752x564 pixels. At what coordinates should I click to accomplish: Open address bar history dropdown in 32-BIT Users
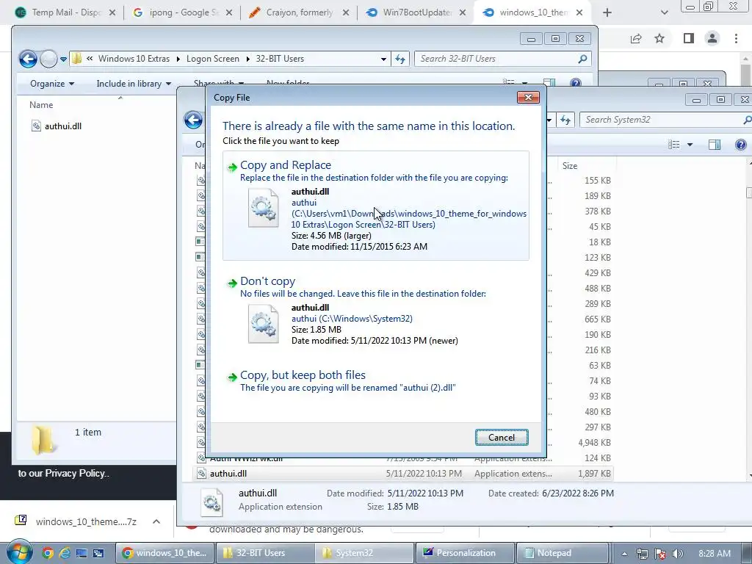pyautogui.click(x=383, y=59)
